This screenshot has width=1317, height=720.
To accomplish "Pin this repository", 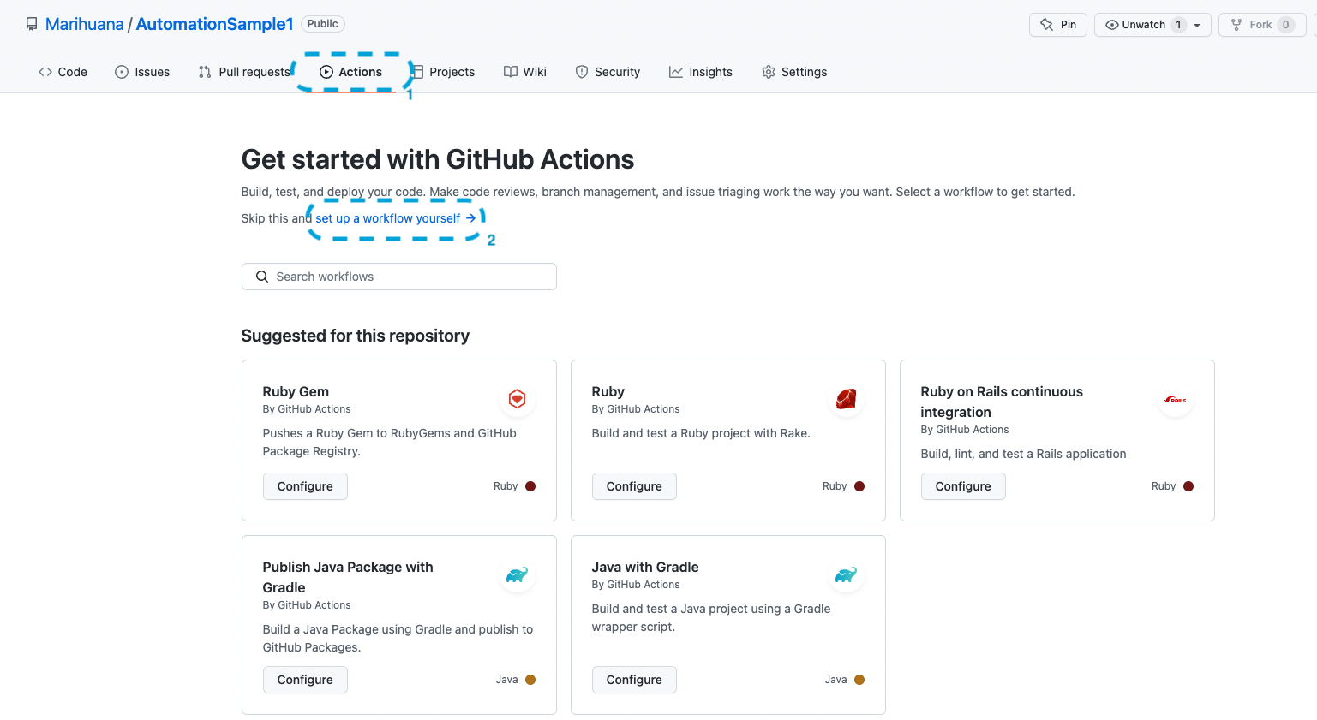I will click(1058, 25).
